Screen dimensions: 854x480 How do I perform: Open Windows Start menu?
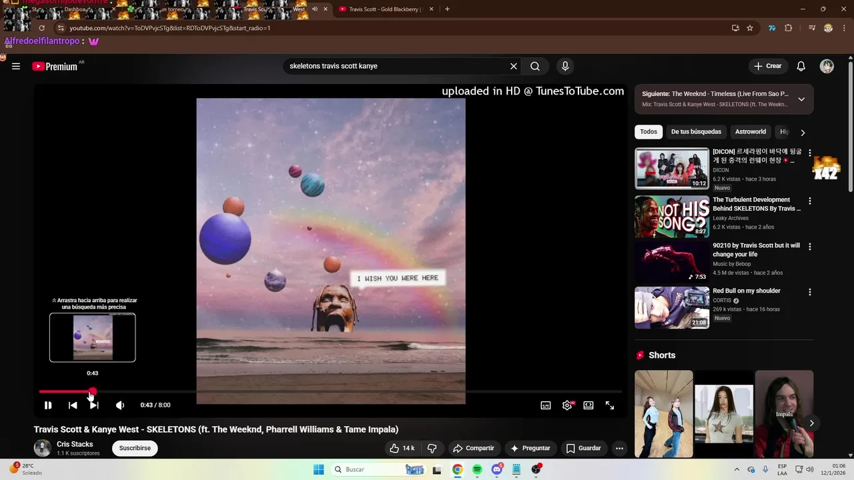tap(319, 469)
